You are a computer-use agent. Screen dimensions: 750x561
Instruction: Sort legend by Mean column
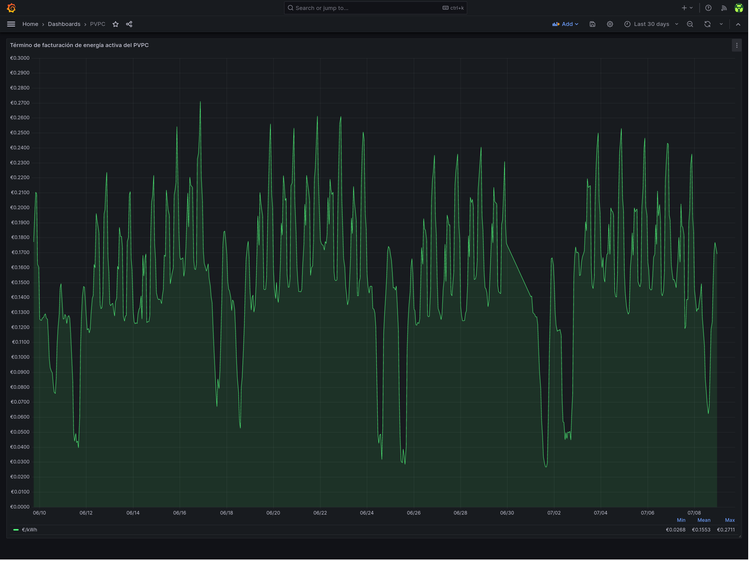click(704, 520)
